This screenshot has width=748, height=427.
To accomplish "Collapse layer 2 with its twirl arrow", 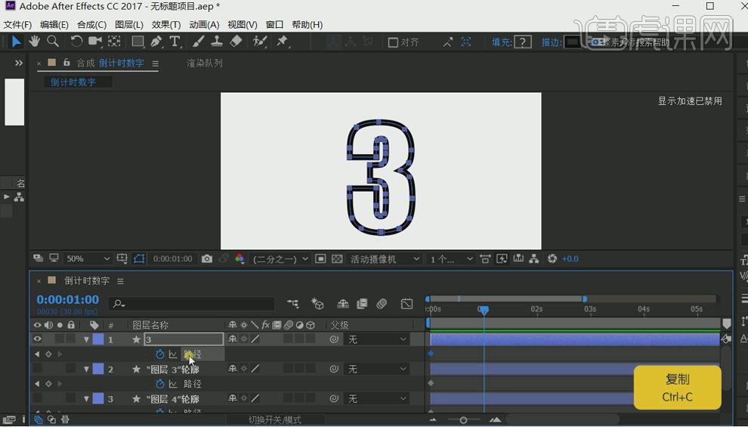I will tap(87, 370).
